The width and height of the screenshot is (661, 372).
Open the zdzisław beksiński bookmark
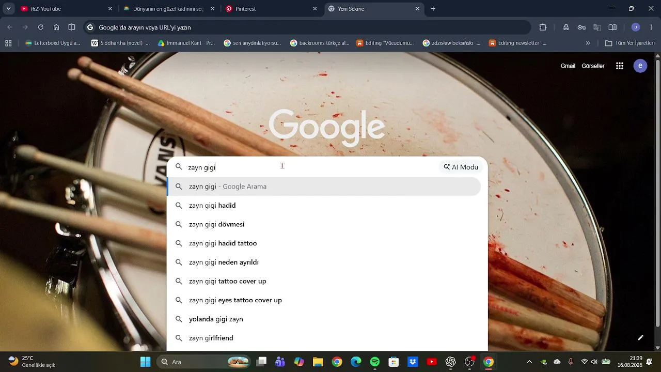click(x=451, y=43)
